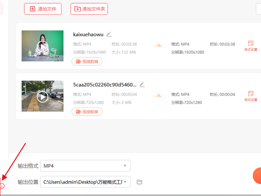261x196 pixels.
Task: Click the plus icon in the 添加文件 button
Action: 33,9
